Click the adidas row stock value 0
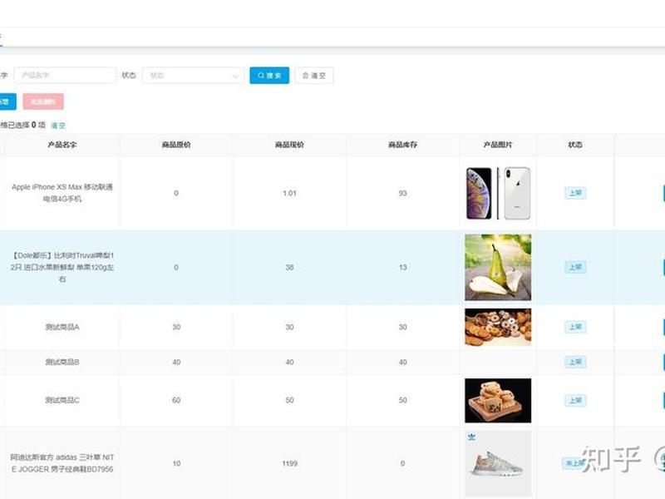 pyautogui.click(x=402, y=463)
